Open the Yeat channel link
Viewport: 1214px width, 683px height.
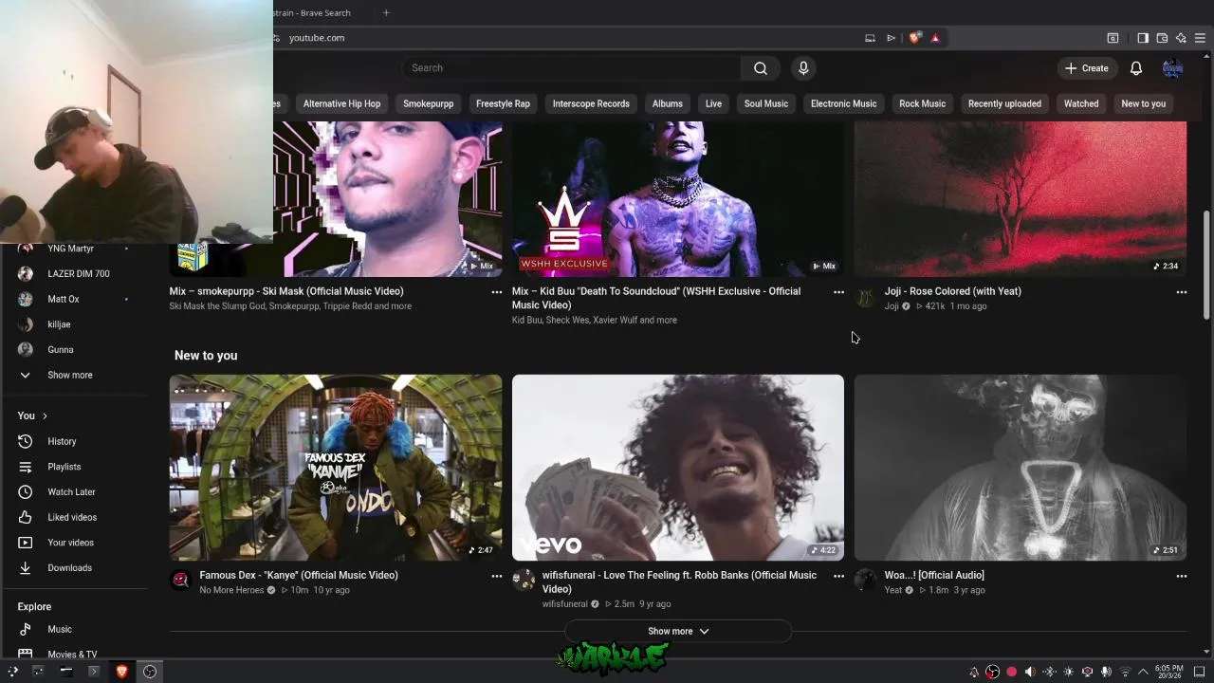pyautogui.click(x=892, y=590)
